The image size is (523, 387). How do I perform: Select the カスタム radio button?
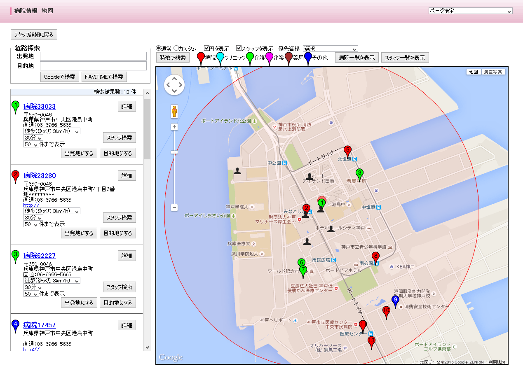(x=176, y=48)
